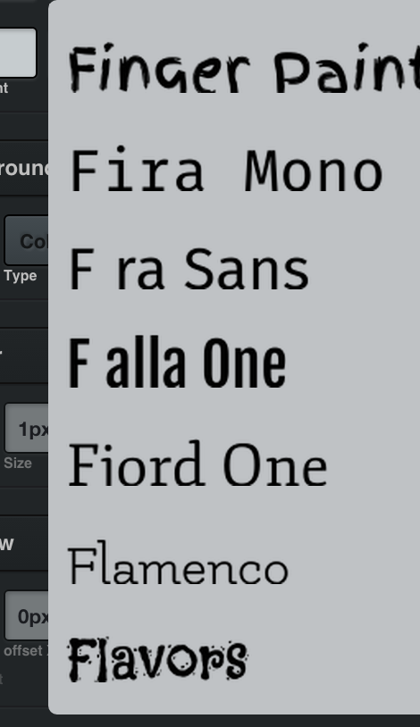This screenshot has height=727, width=420.
Task: Click the label under the top swatch box
Action: [4, 88]
